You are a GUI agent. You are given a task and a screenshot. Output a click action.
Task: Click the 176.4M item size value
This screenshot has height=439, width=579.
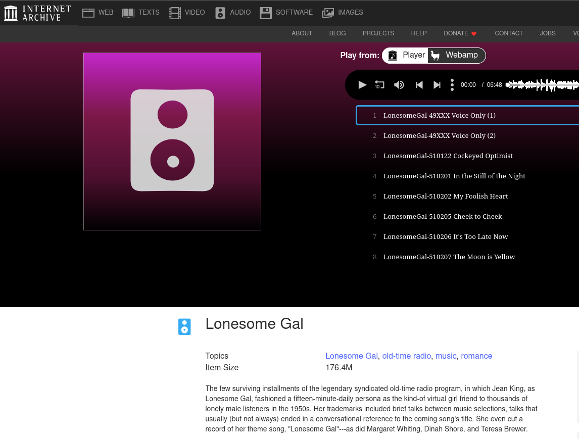(339, 368)
